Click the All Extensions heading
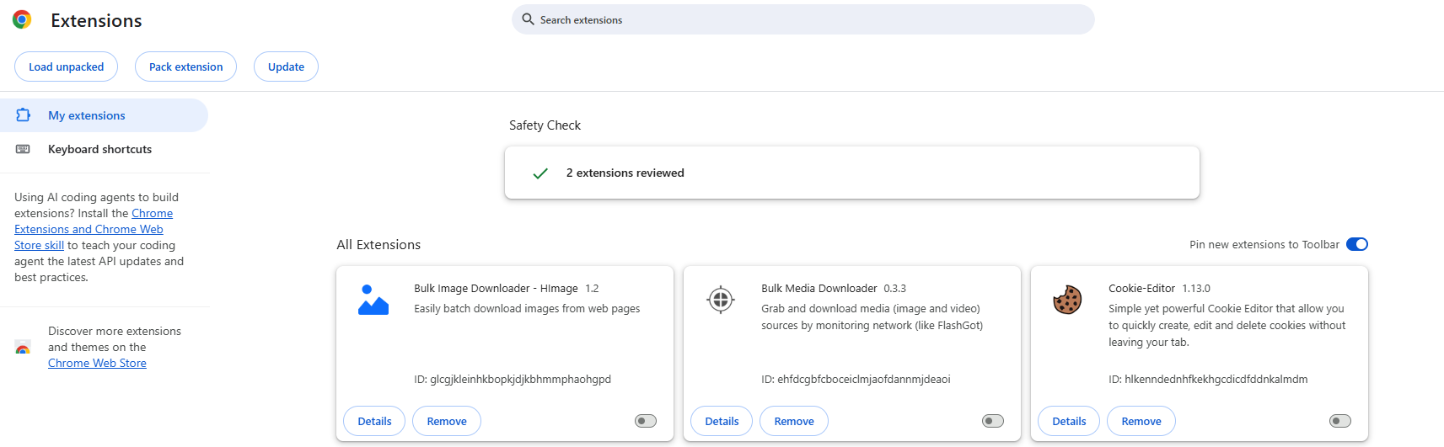Image resolution: width=1444 pixels, height=447 pixels. tap(378, 244)
